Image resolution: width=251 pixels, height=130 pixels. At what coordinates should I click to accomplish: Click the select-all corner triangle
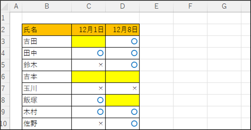click(5, 6)
